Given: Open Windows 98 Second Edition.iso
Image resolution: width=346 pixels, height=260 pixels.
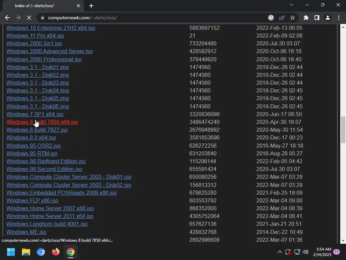Looking at the screenshot, I should pyautogui.click(x=44, y=169).
